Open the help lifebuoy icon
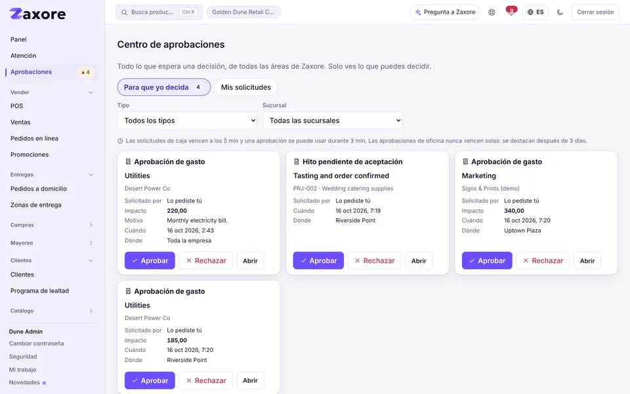The height and width of the screenshot is (394, 630). click(492, 12)
